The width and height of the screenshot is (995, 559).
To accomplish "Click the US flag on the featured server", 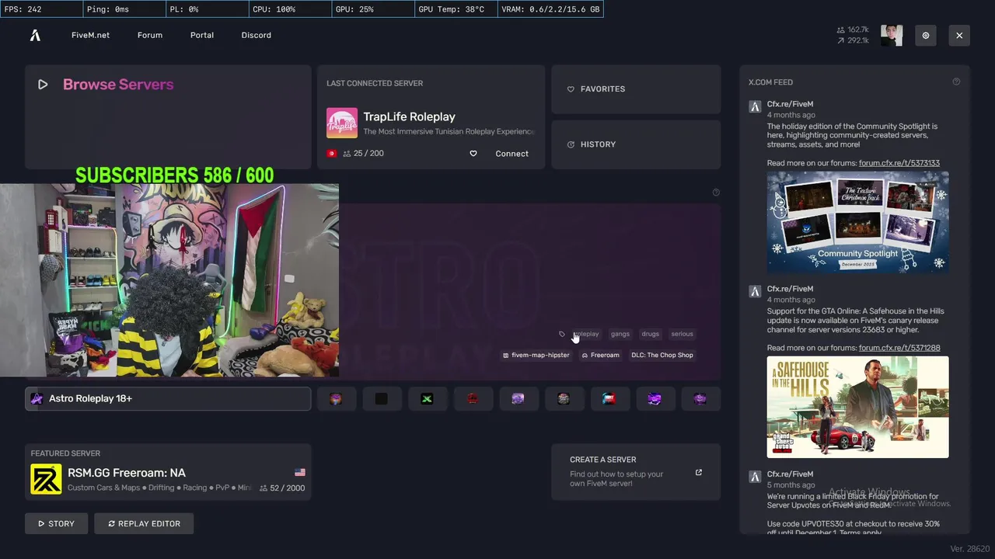I will [x=300, y=472].
